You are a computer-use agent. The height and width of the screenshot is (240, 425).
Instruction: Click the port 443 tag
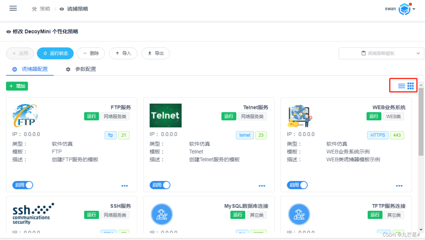397,135
